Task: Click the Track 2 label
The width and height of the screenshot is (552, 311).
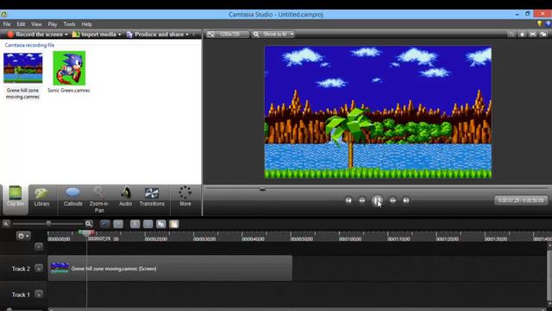Action: [x=21, y=269]
